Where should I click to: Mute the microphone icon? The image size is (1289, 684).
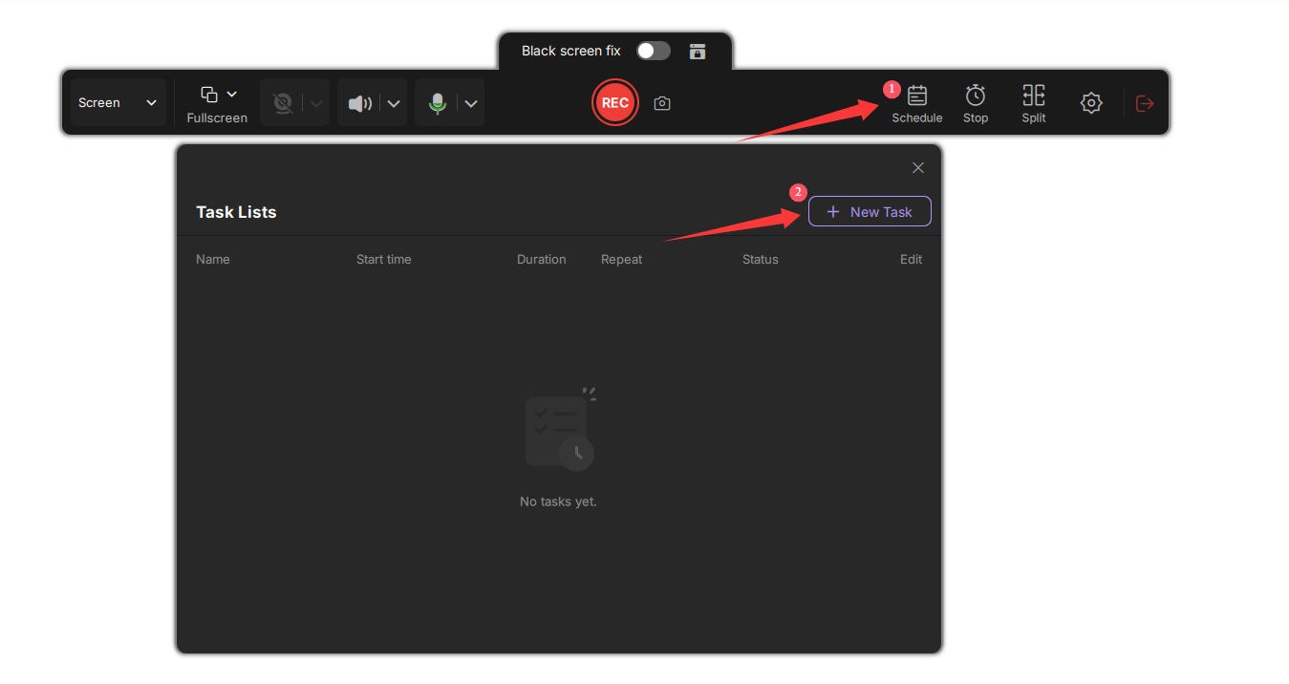tap(438, 103)
